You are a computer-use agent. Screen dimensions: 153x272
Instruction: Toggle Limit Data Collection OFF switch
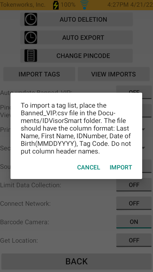point(134,185)
